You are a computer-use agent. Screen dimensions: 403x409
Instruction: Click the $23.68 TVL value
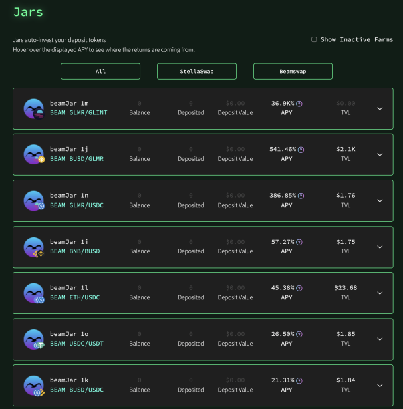(x=346, y=288)
